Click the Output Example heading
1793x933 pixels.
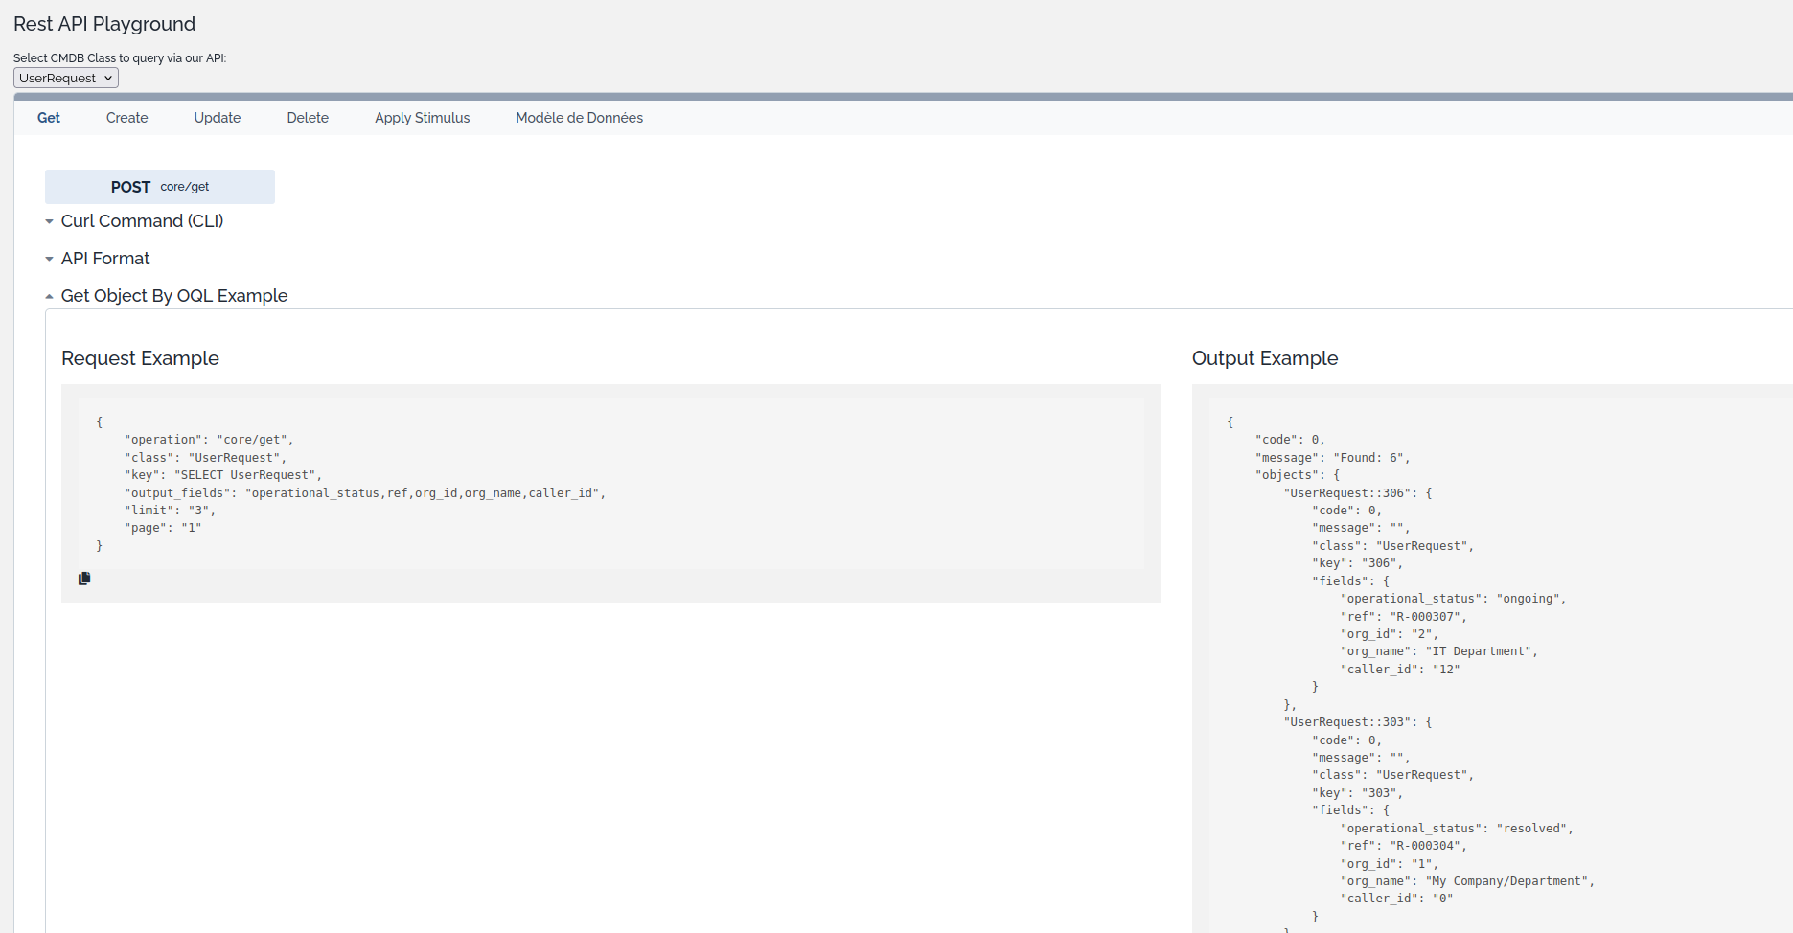point(1264,358)
